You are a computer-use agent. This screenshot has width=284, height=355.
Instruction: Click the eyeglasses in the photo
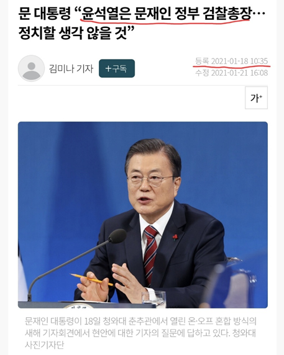tap(151, 180)
